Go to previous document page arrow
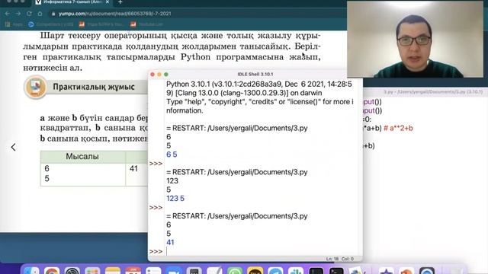 click(13, 147)
